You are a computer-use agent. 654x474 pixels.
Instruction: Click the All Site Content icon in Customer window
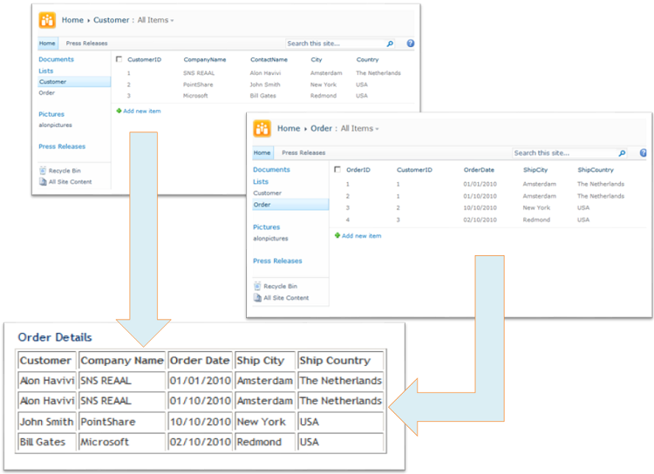(x=43, y=181)
